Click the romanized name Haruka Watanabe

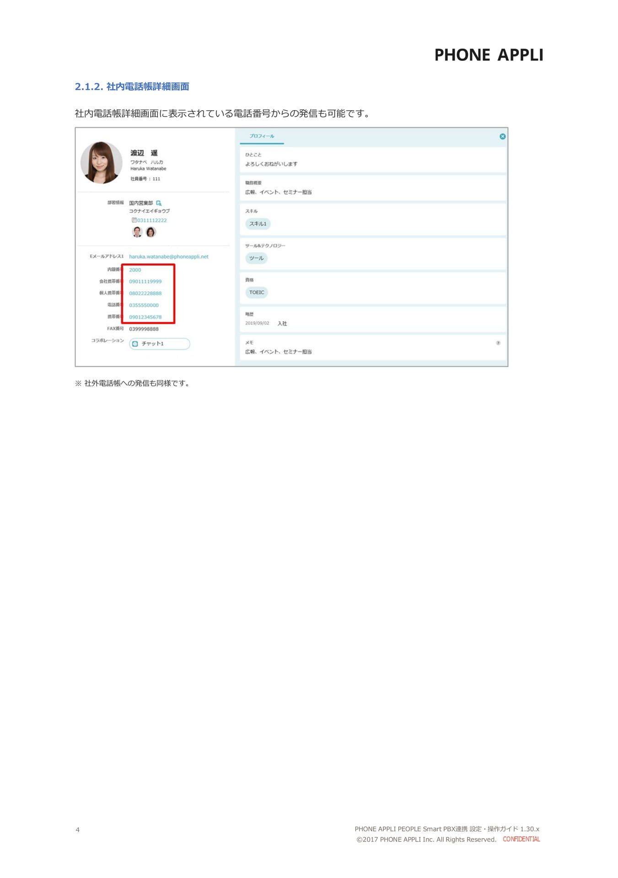pos(148,169)
